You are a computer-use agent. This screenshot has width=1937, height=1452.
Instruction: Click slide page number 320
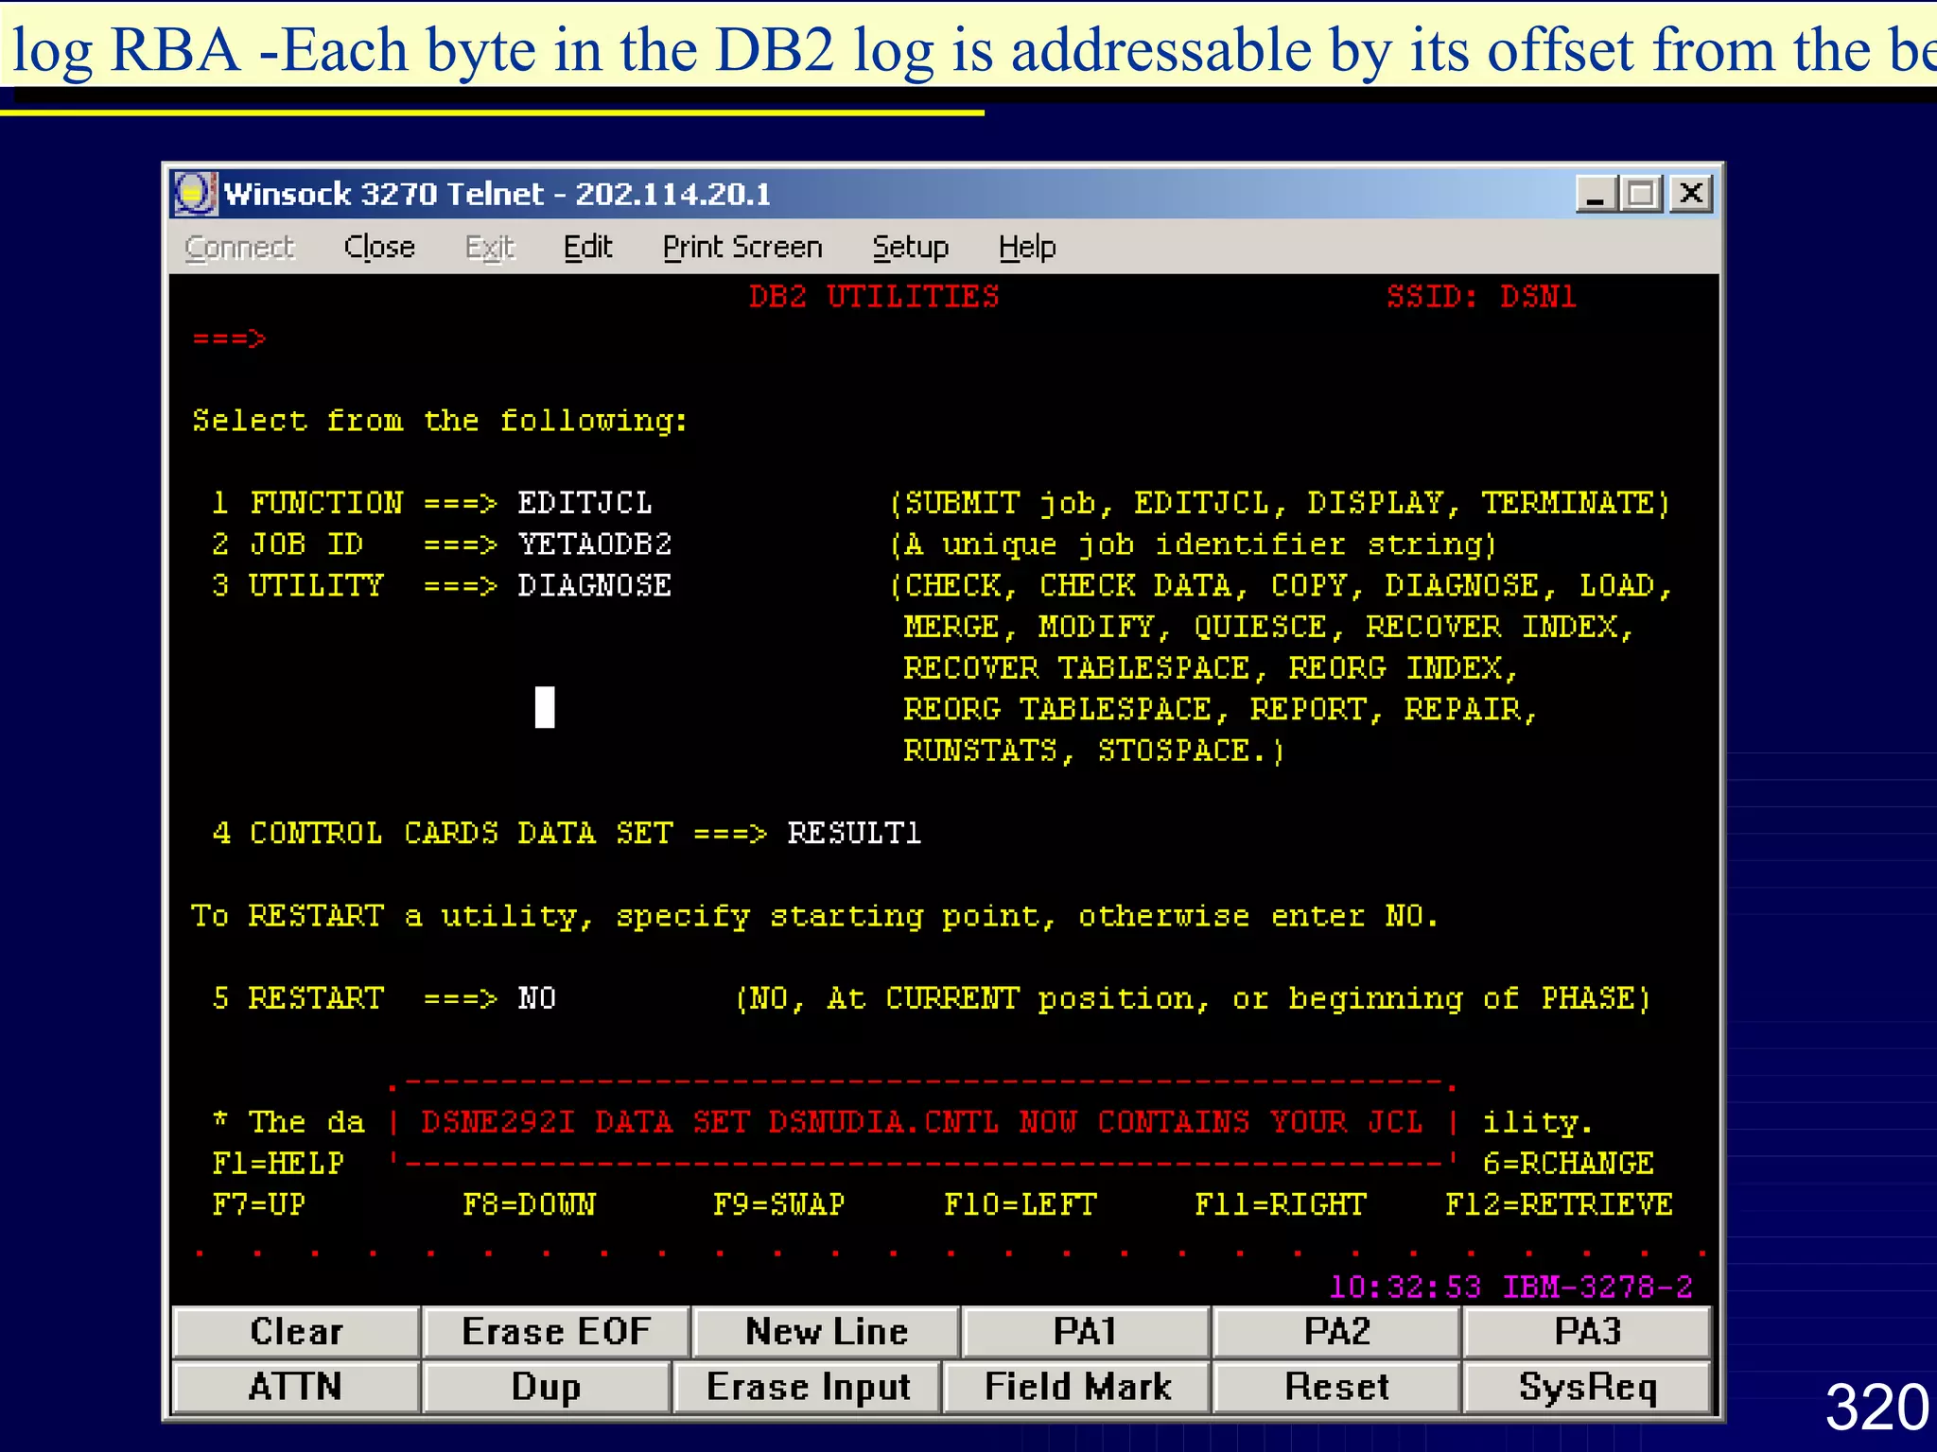pyautogui.click(x=1876, y=1408)
